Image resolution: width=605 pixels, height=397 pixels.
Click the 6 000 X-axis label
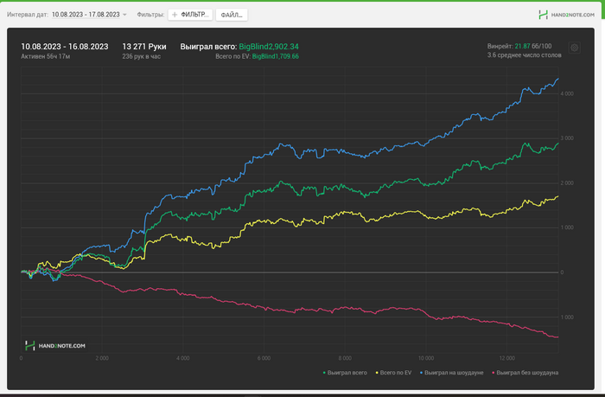tap(264, 358)
